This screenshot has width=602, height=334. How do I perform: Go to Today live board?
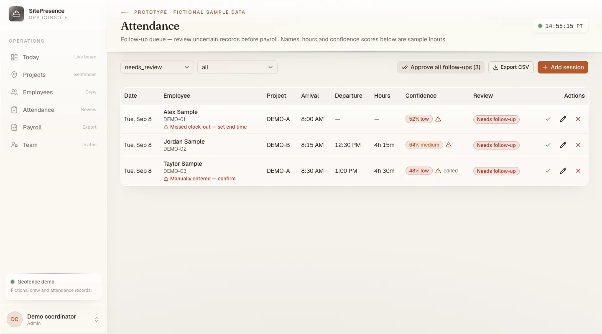[x=54, y=57]
